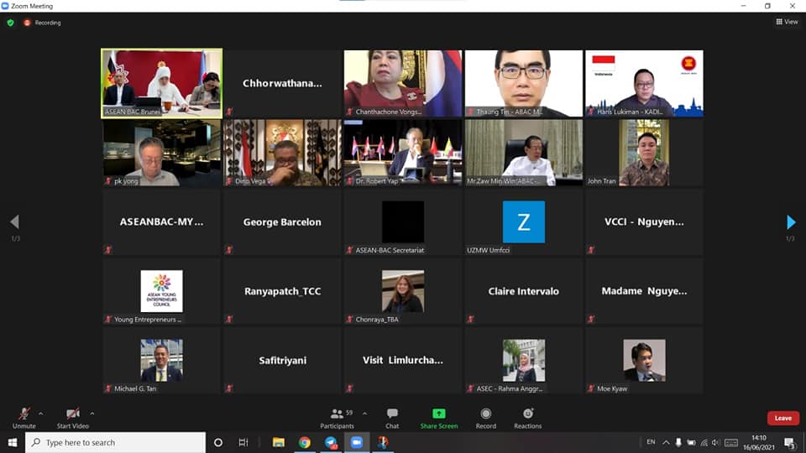Screen dimensions: 806x453
Task: Select the pk yong video tile
Action: [162, 153]
